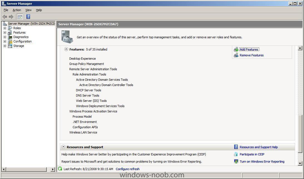The width and height of the screenshot is (304, 179).
Task: Click Web Server (IIS) Tools text
Action: (x=91, y=101)
